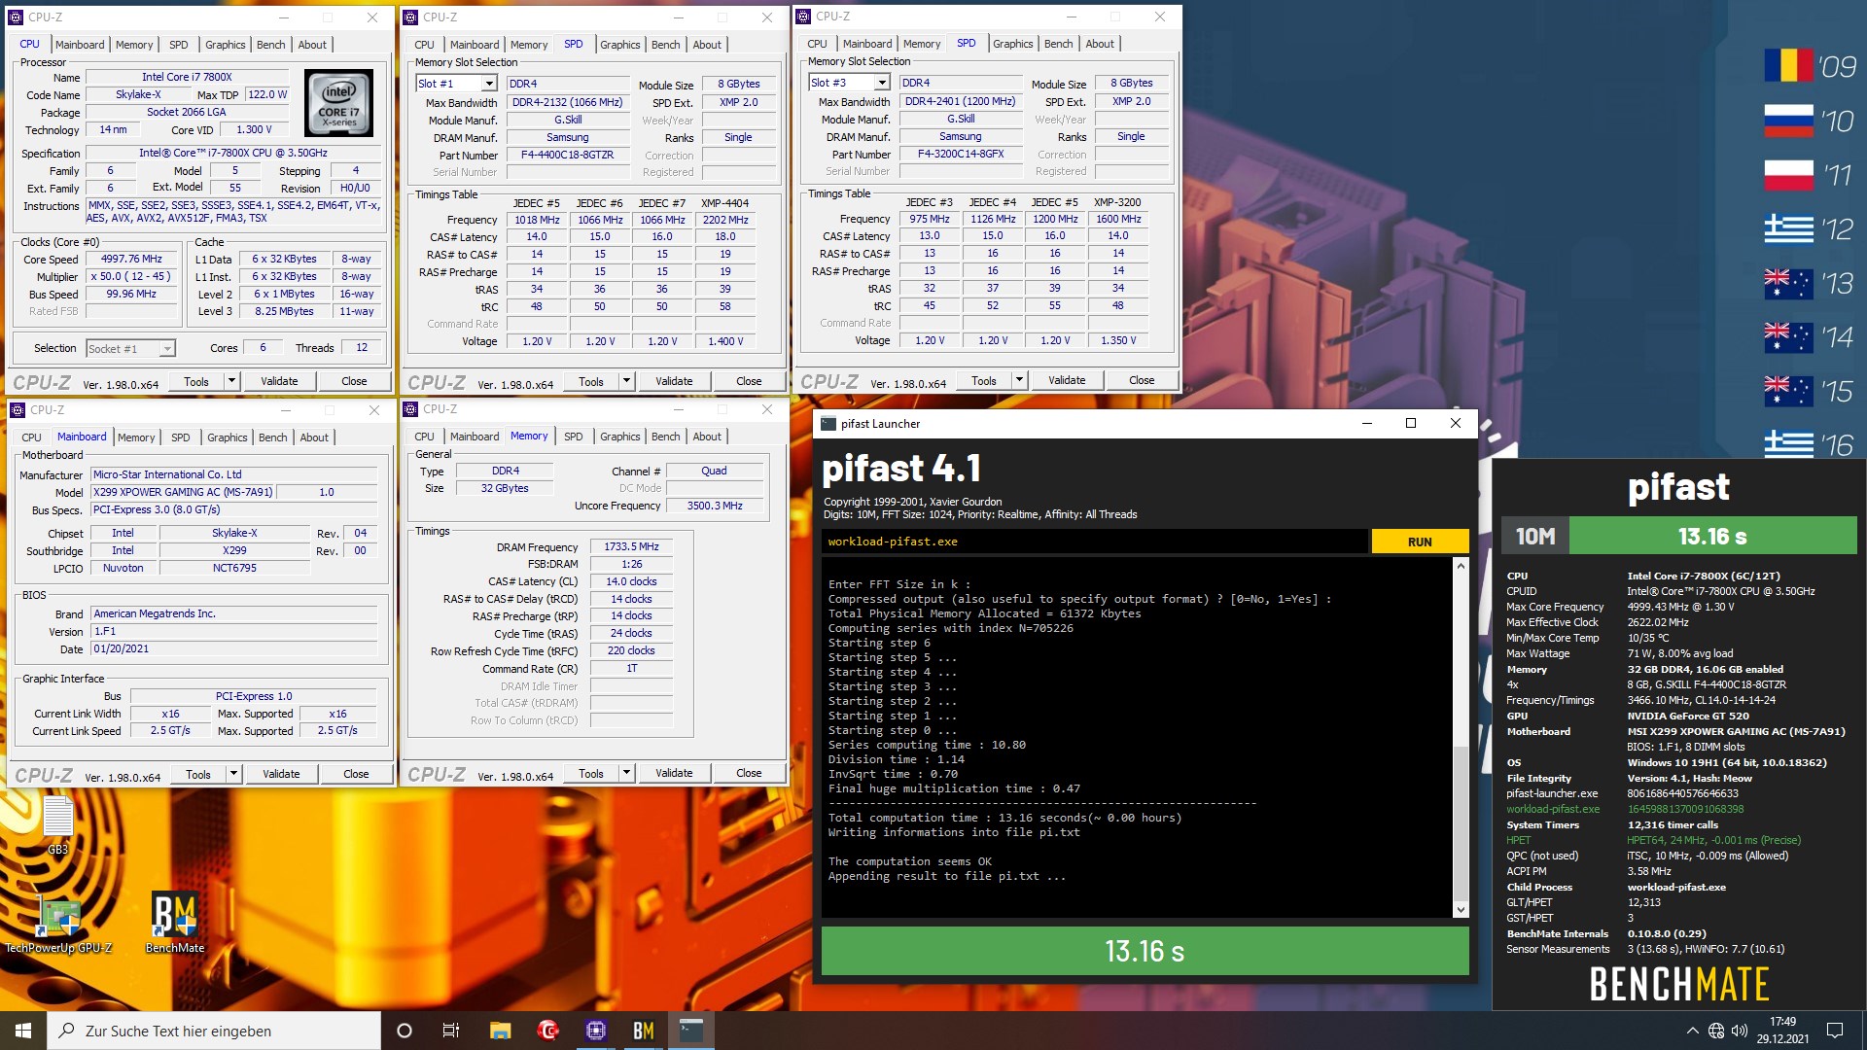Open Graphics tab in Slot #1 SPD window
The height and width of the screenshot is (1050, 1867).
tap(620, 45)
